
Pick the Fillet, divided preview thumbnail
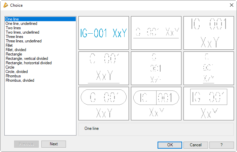coord(156,103)
